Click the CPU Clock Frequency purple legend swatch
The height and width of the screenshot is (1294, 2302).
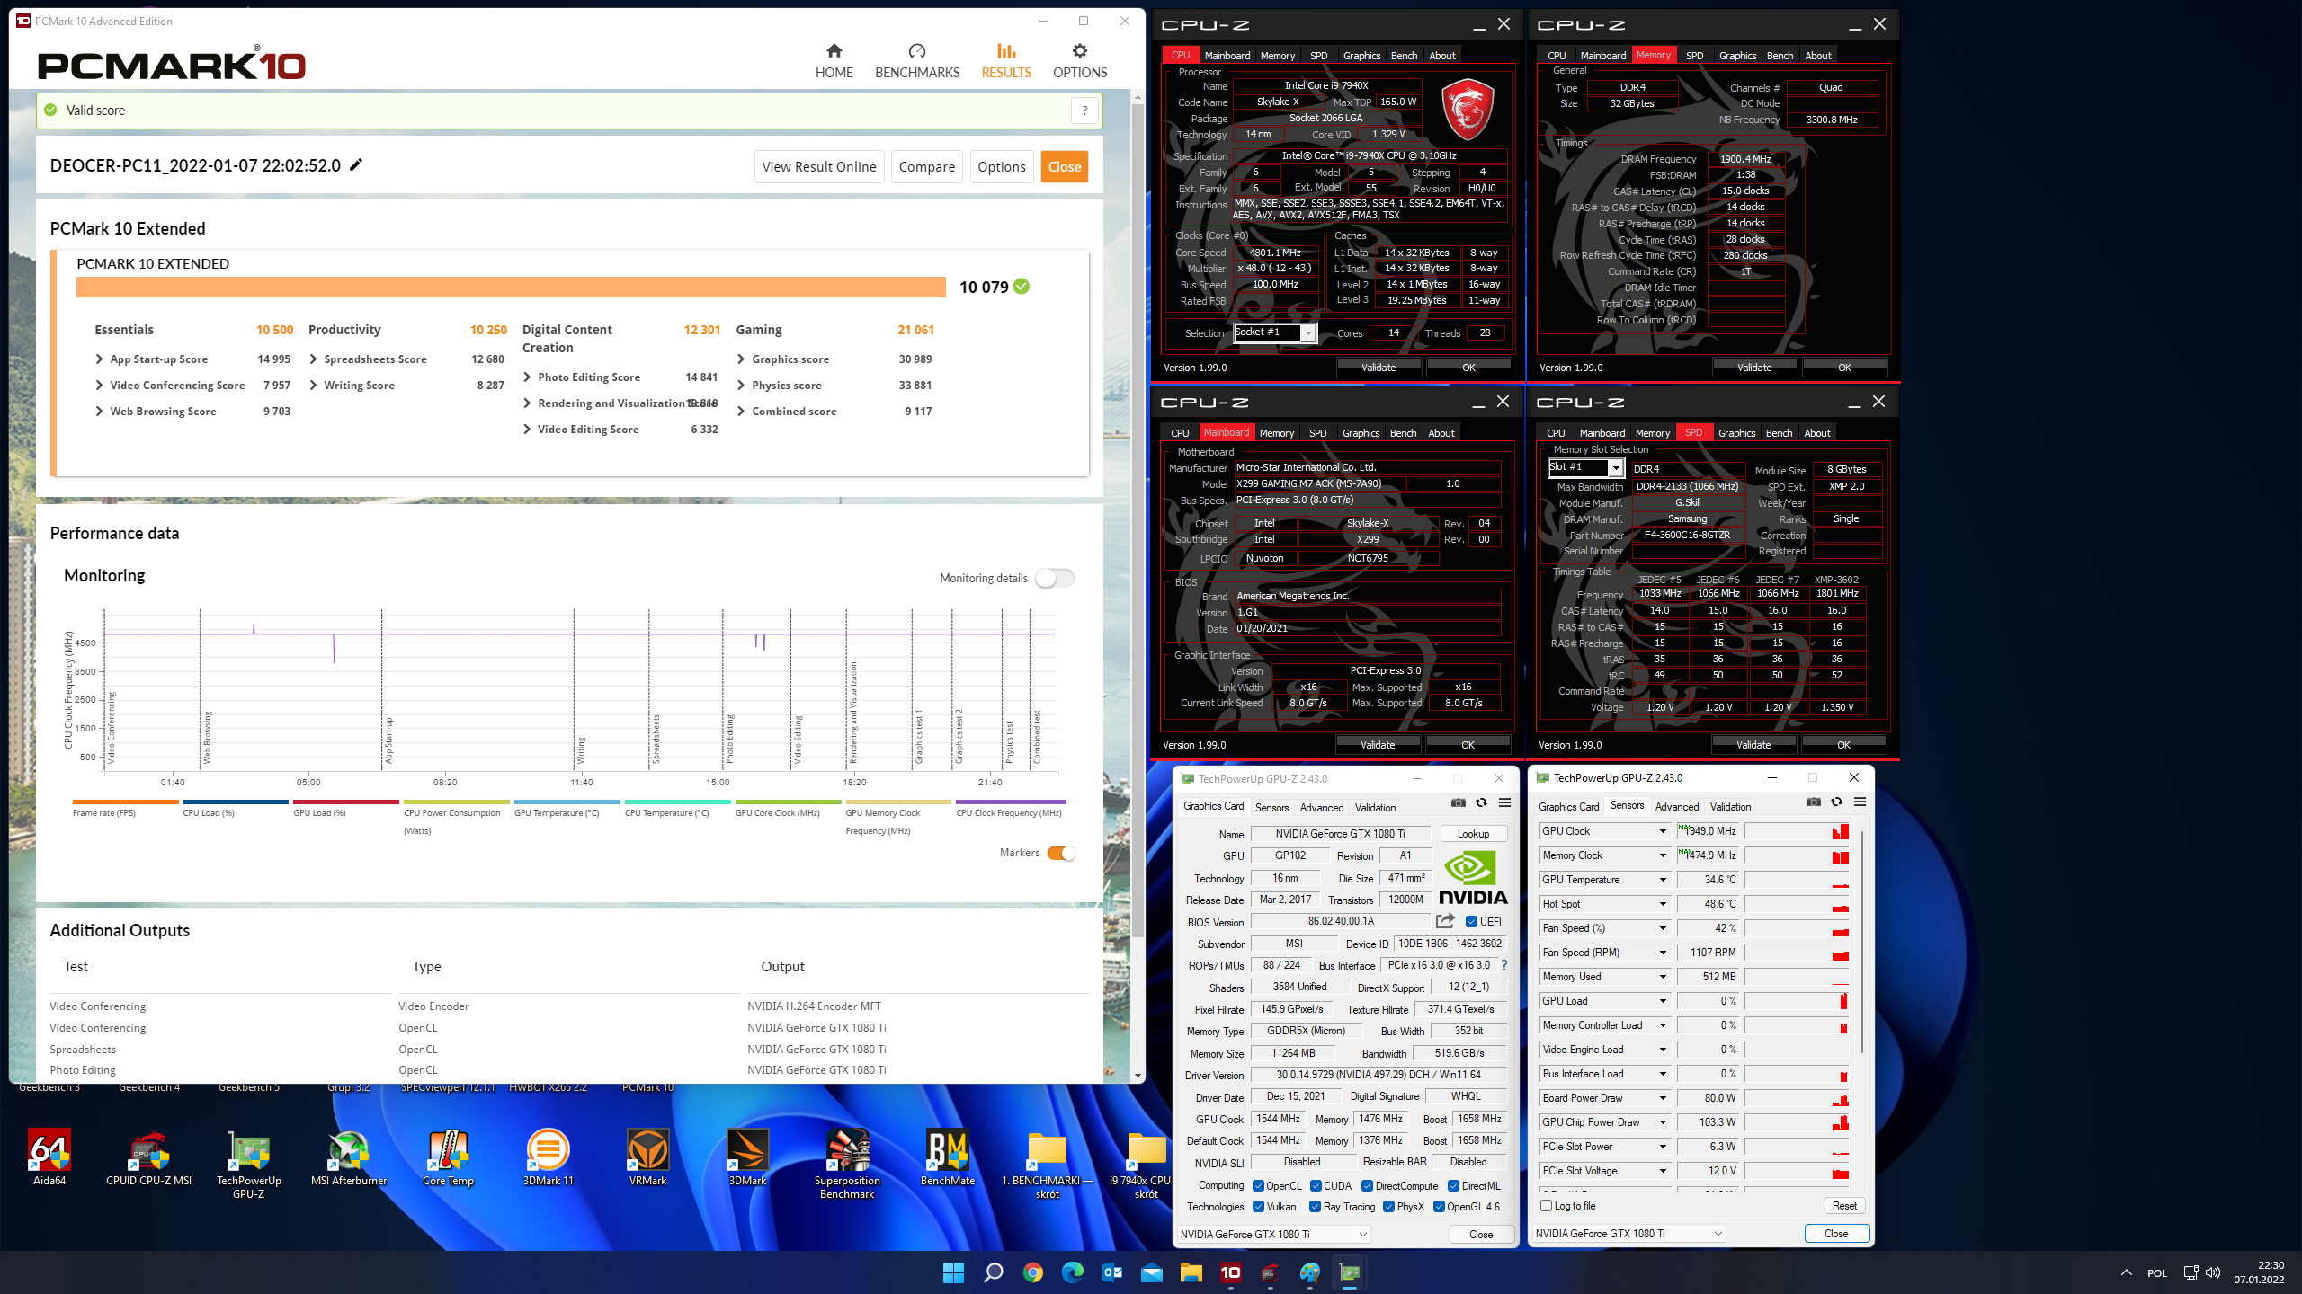coord(1010,802)
